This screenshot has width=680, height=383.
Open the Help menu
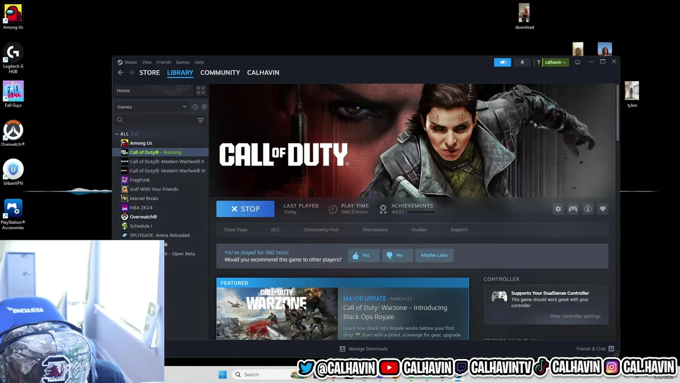click(199, 62)
